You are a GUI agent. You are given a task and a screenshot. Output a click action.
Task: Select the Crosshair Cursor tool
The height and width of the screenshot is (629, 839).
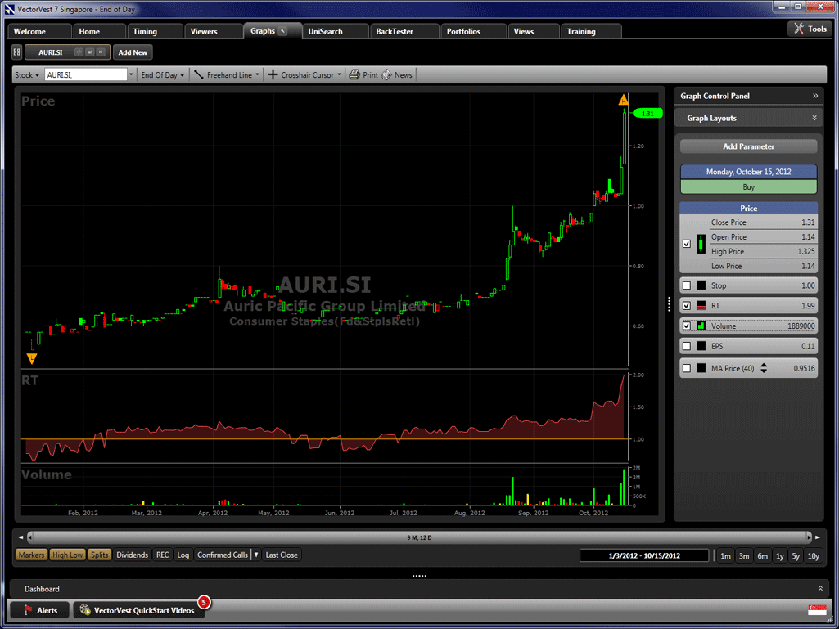click(300, 75)
